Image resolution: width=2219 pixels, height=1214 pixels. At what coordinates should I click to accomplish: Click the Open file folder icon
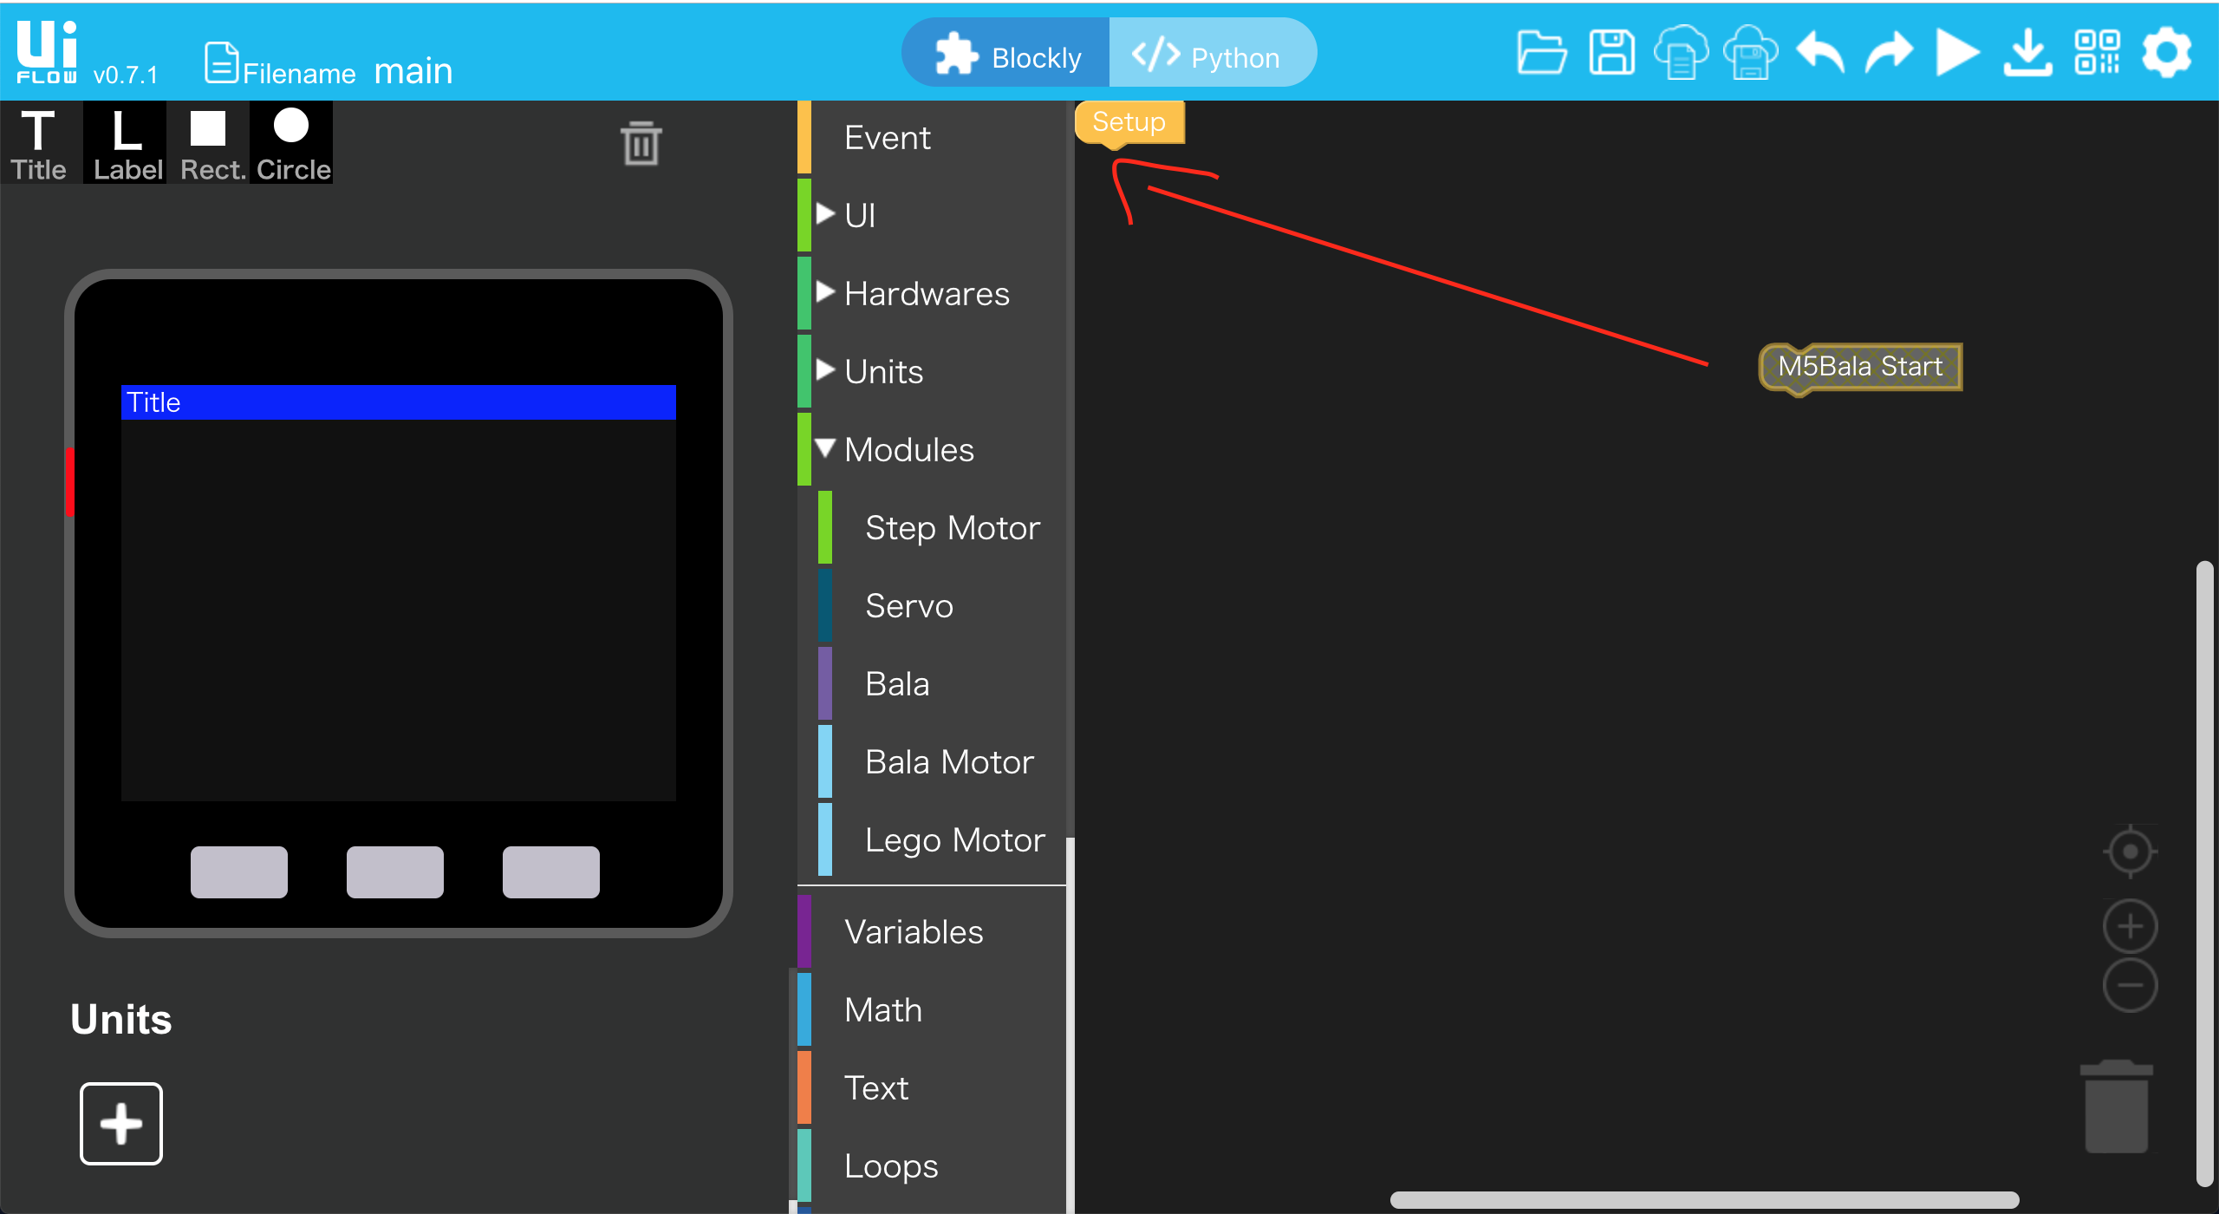tap(1541, 54)
